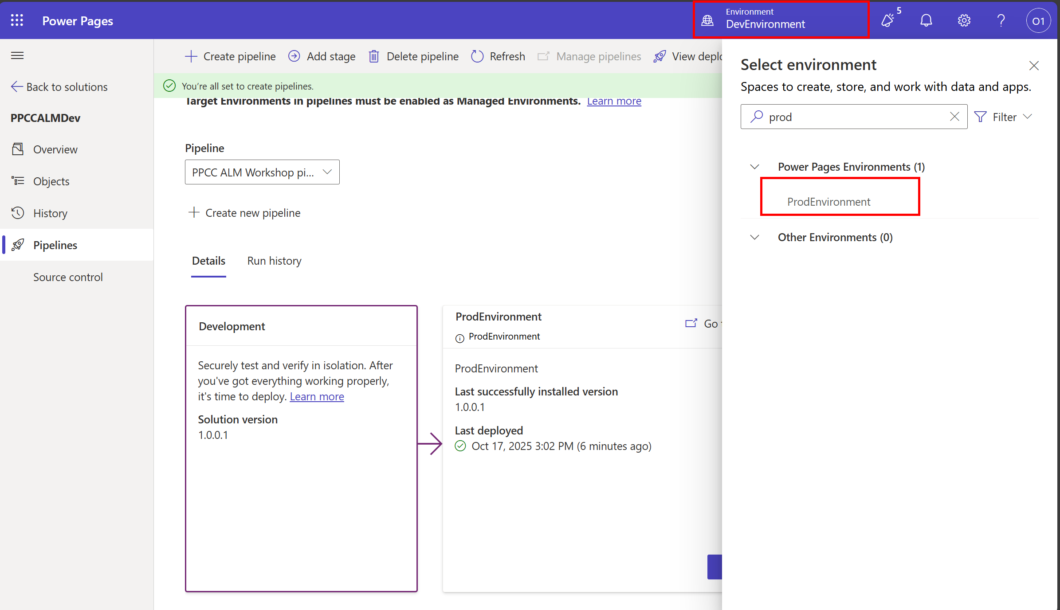Open the Pipeline selection dropdown

coord(262,172)
